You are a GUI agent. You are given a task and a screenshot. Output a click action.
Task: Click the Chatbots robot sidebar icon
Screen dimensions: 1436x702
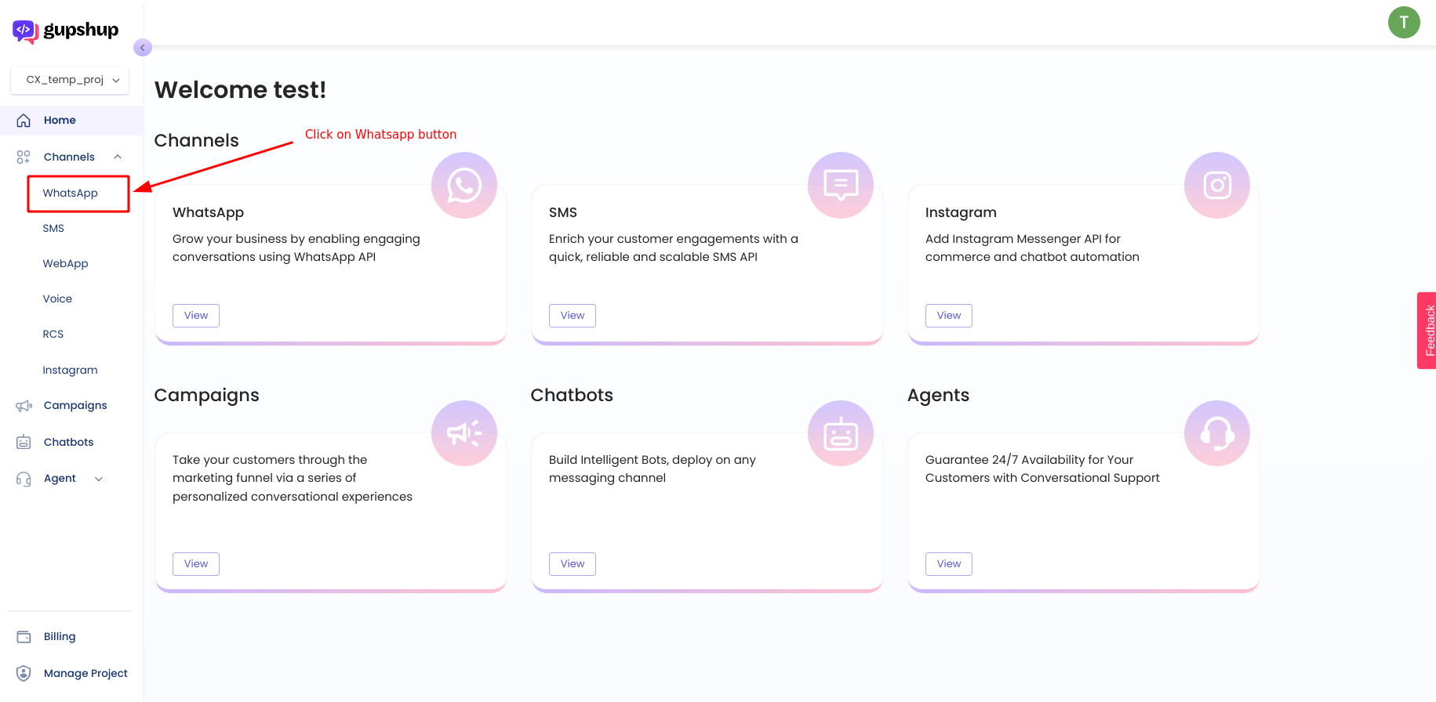(24, 442)
